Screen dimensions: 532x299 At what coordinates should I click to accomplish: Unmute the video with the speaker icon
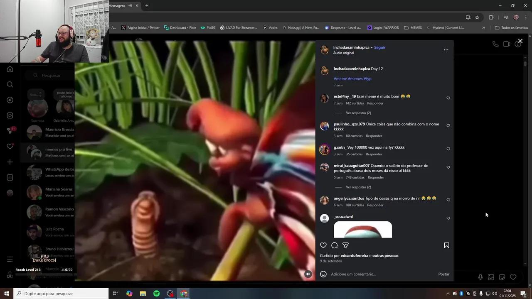click(308, 274)
